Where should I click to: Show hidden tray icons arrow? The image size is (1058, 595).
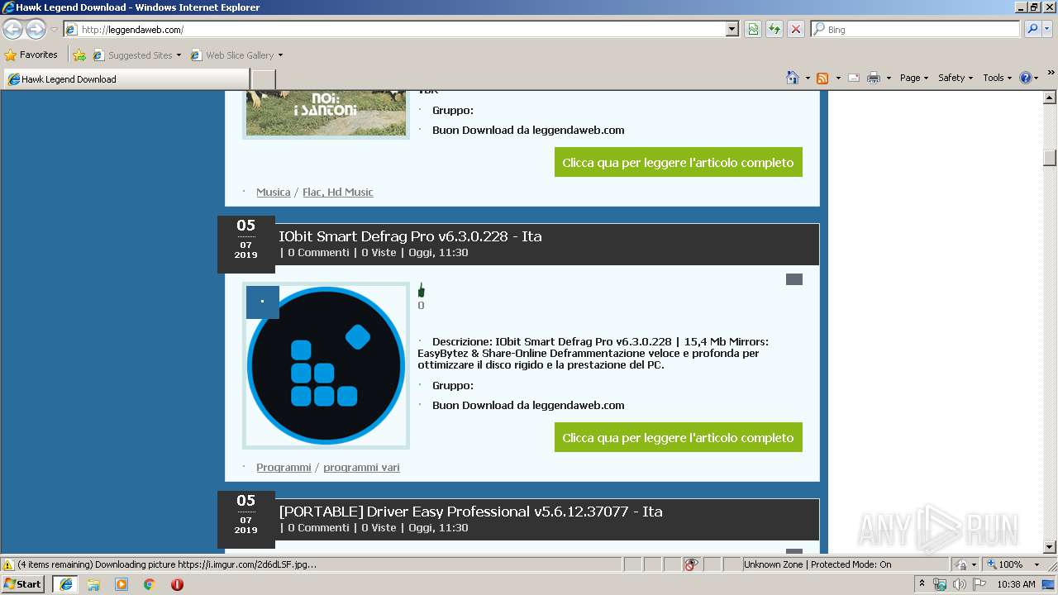pos(922,584)
